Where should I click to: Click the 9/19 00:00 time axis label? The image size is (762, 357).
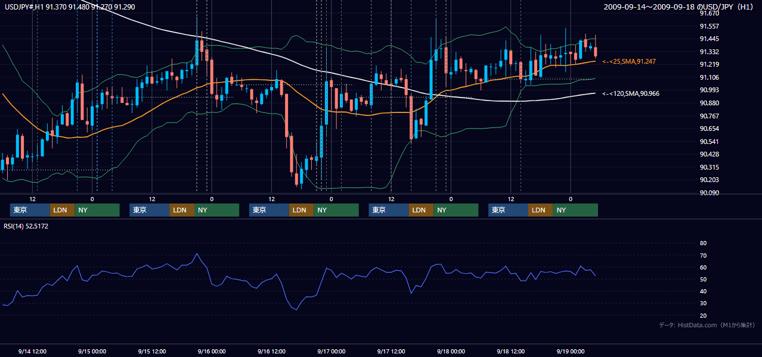pyautogui.click(x=571, y=351)
